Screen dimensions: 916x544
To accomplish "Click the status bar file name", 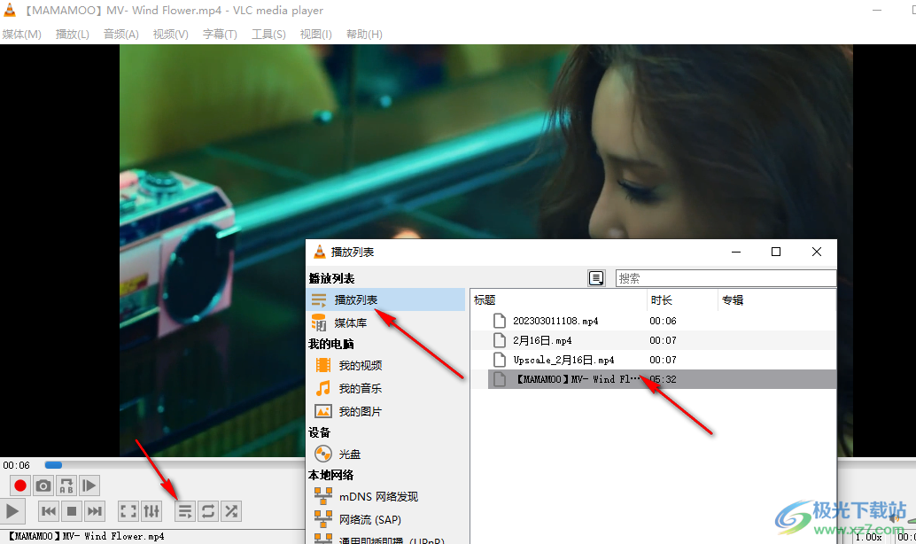I will [86, 536].
